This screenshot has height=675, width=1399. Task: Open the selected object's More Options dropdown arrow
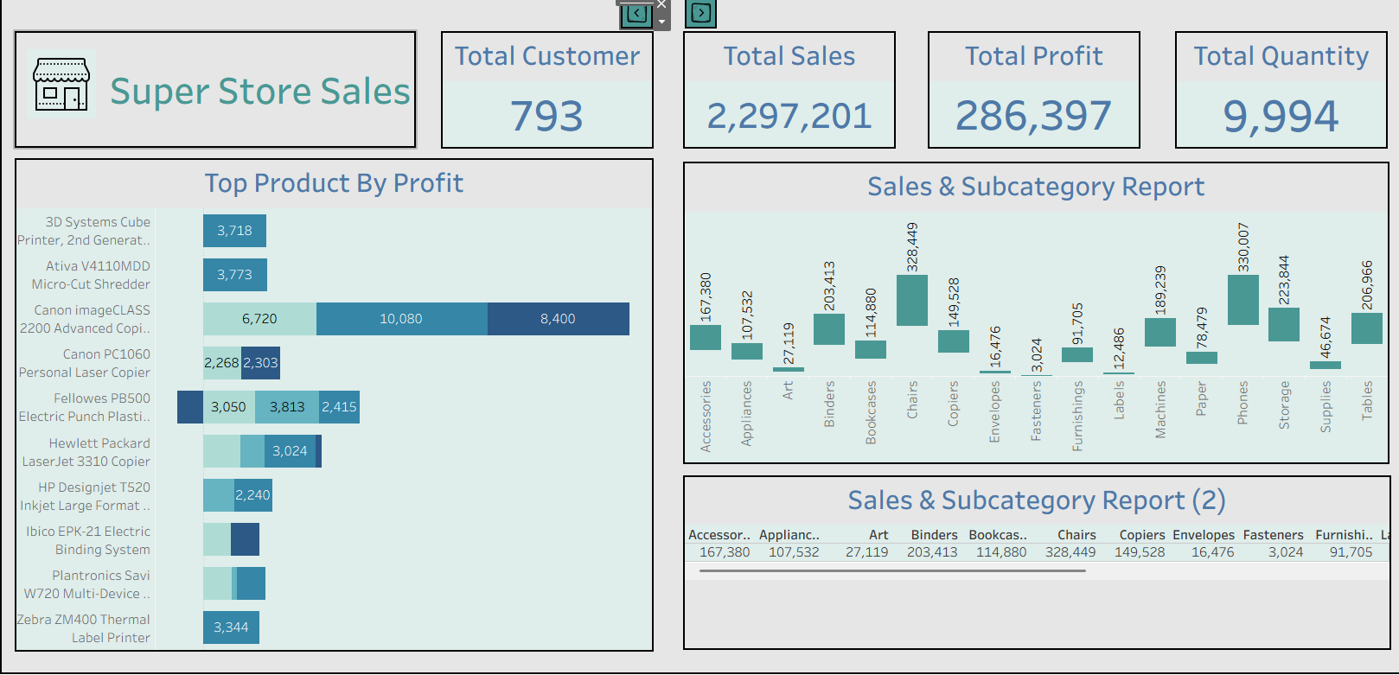pyautogui.click(x=661, y=22)
